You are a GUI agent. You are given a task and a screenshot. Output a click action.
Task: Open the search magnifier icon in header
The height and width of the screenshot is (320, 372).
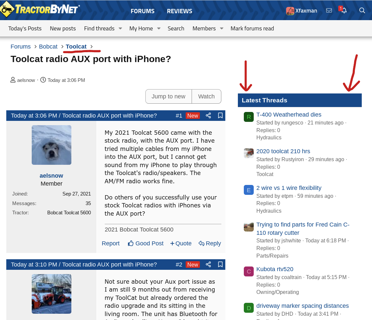[362, 11]
